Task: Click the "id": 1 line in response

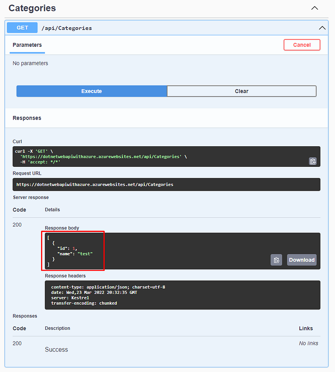Action: coord(67,248)
